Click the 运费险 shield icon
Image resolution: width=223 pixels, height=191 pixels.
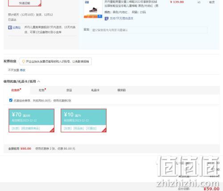pos(10,28)
